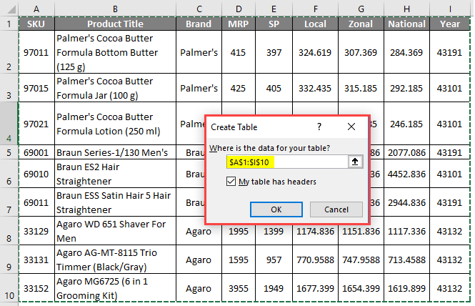
Task: Select column D header
Action: 239,9
